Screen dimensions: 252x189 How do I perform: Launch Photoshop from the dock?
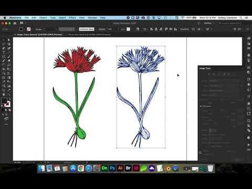pyautogui.click(x=112, y=168)
